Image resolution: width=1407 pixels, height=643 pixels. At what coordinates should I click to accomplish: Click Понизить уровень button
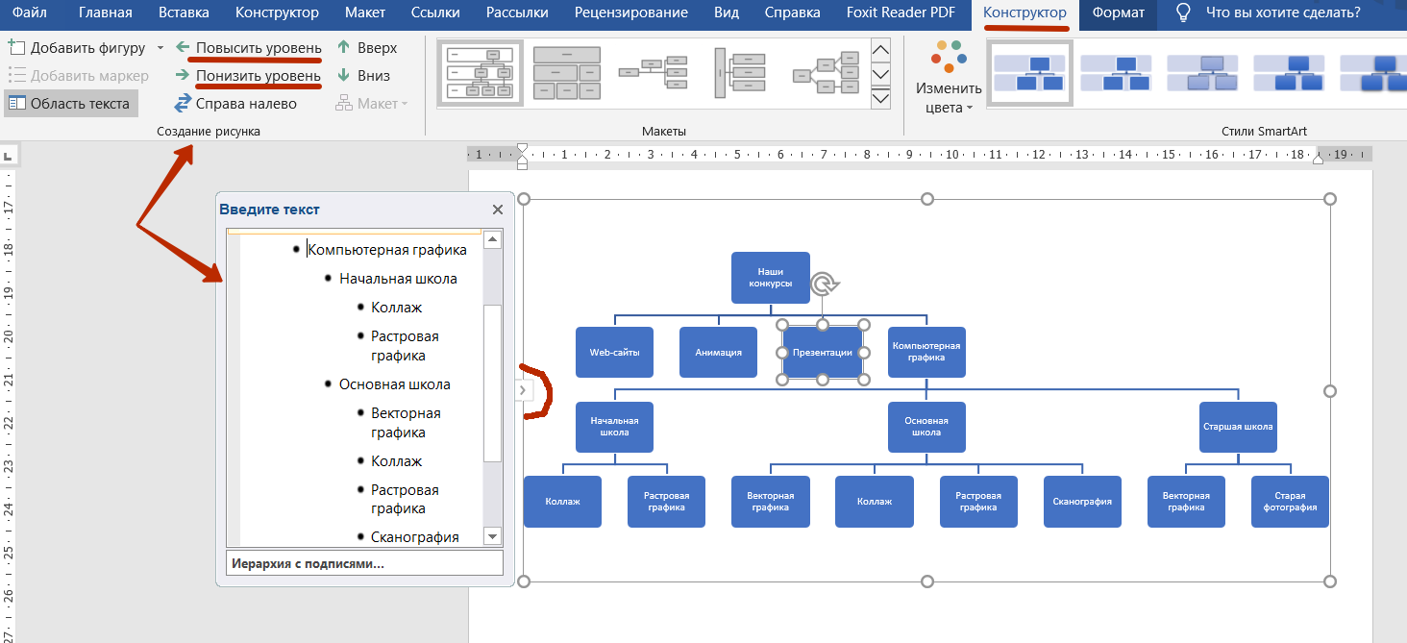pos(248,76)
